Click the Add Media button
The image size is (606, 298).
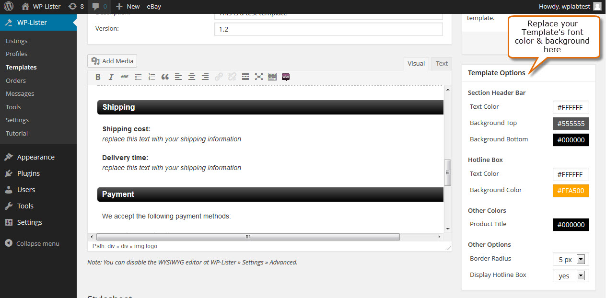(x=112, y=61)
